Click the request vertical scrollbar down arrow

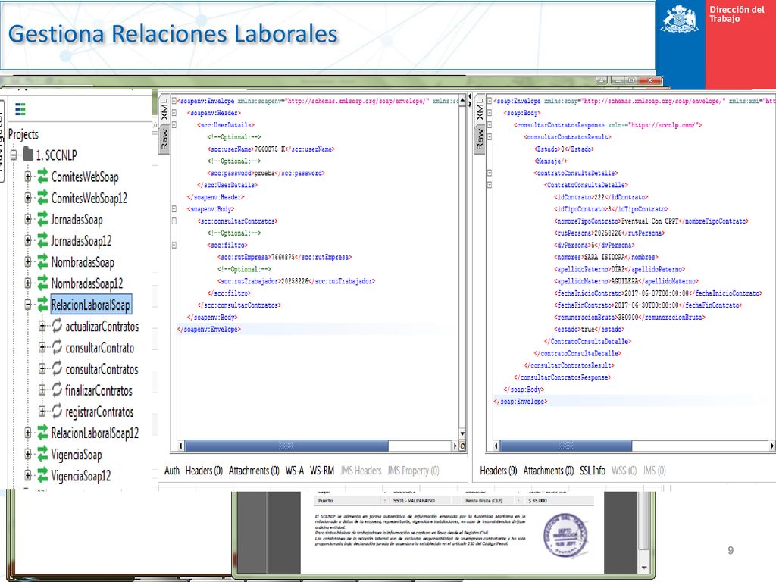(x=462, y=434)
